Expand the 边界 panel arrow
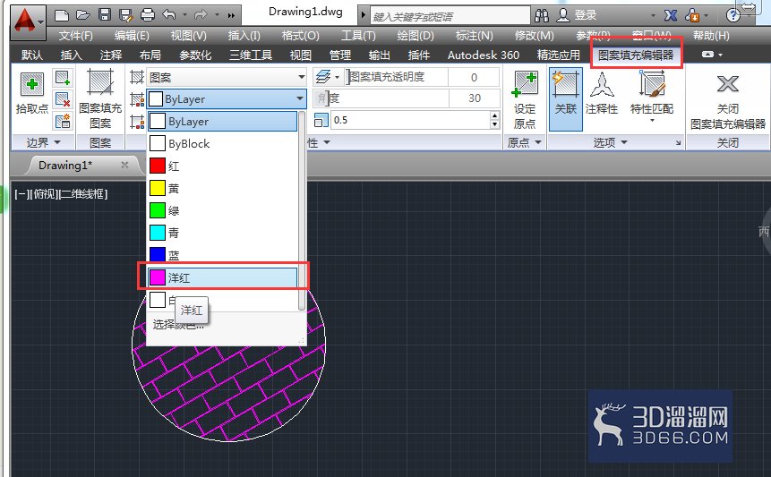 [x=57, y=142]
